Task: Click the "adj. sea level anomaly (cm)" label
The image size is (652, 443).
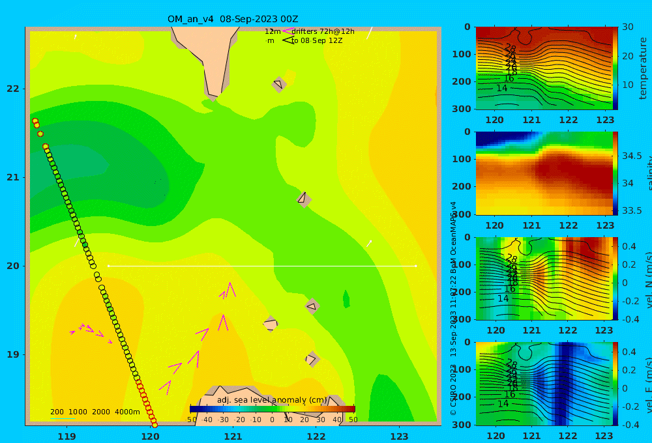Action: [x=272, y=400]
